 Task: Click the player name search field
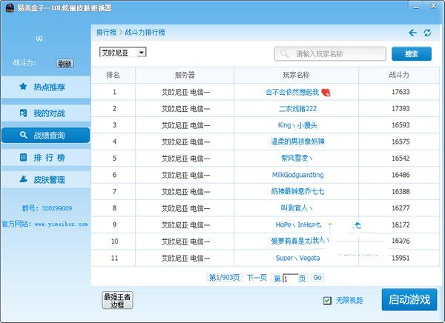click(x=330, y=53)
